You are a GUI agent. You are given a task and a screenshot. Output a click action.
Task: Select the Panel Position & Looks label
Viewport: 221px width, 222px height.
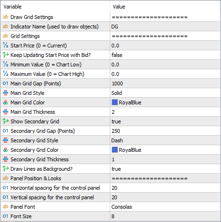(36, 178)
